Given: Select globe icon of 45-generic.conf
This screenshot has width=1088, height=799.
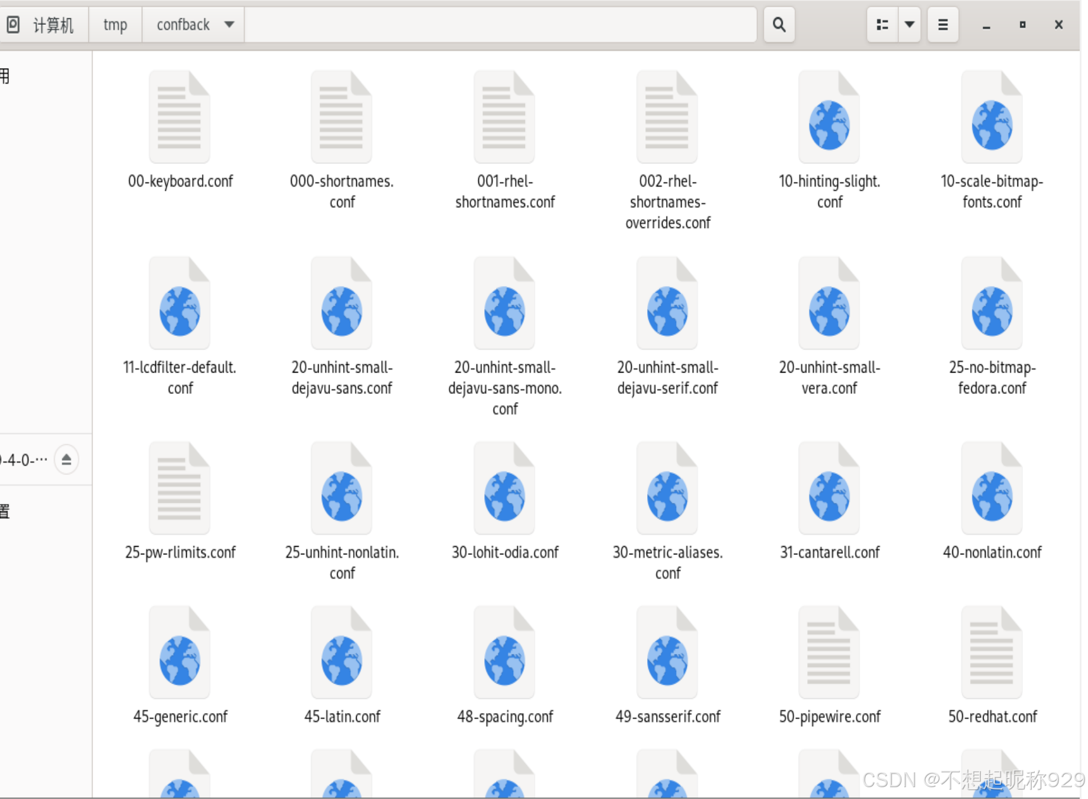Looking at the screenshot, I should point(180,652).
